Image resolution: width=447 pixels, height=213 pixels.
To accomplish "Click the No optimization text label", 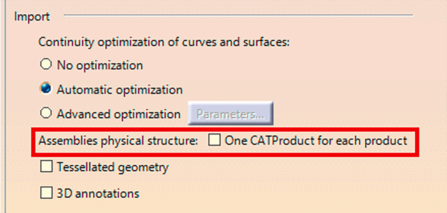I will pos(100,65).
